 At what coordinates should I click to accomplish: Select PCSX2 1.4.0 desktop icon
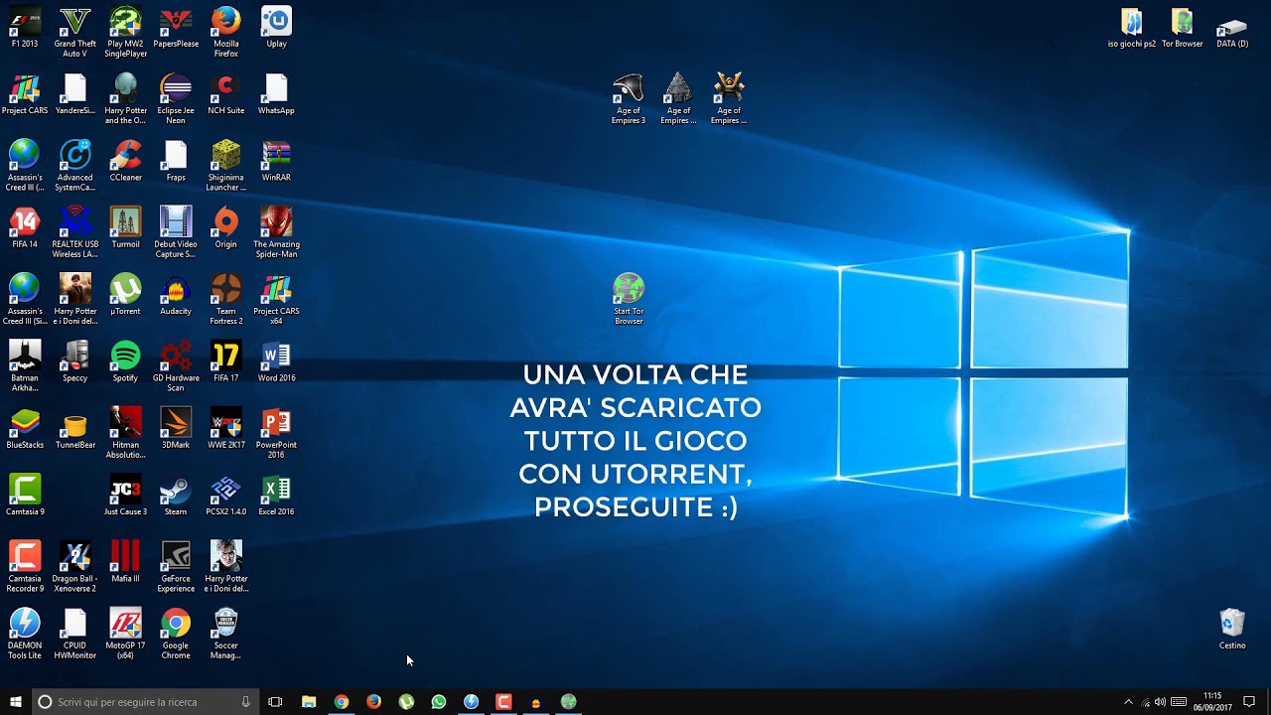pyautogui.click(x=226, y=496)
